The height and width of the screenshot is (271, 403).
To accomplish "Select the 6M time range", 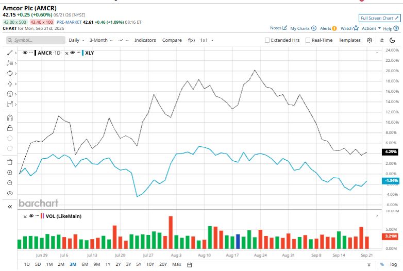I will [85, 264].
